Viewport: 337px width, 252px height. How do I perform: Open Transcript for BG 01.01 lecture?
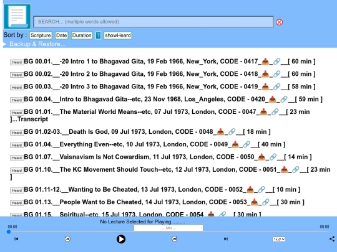[32, 119]
